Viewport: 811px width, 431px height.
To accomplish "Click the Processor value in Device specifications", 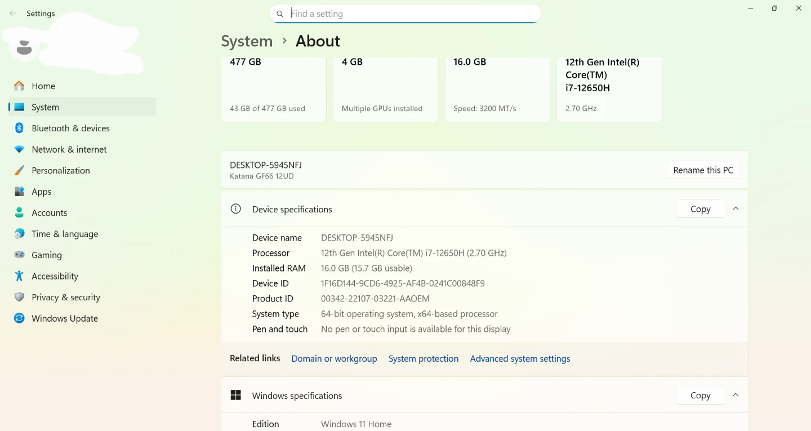I will click(414, 253).
